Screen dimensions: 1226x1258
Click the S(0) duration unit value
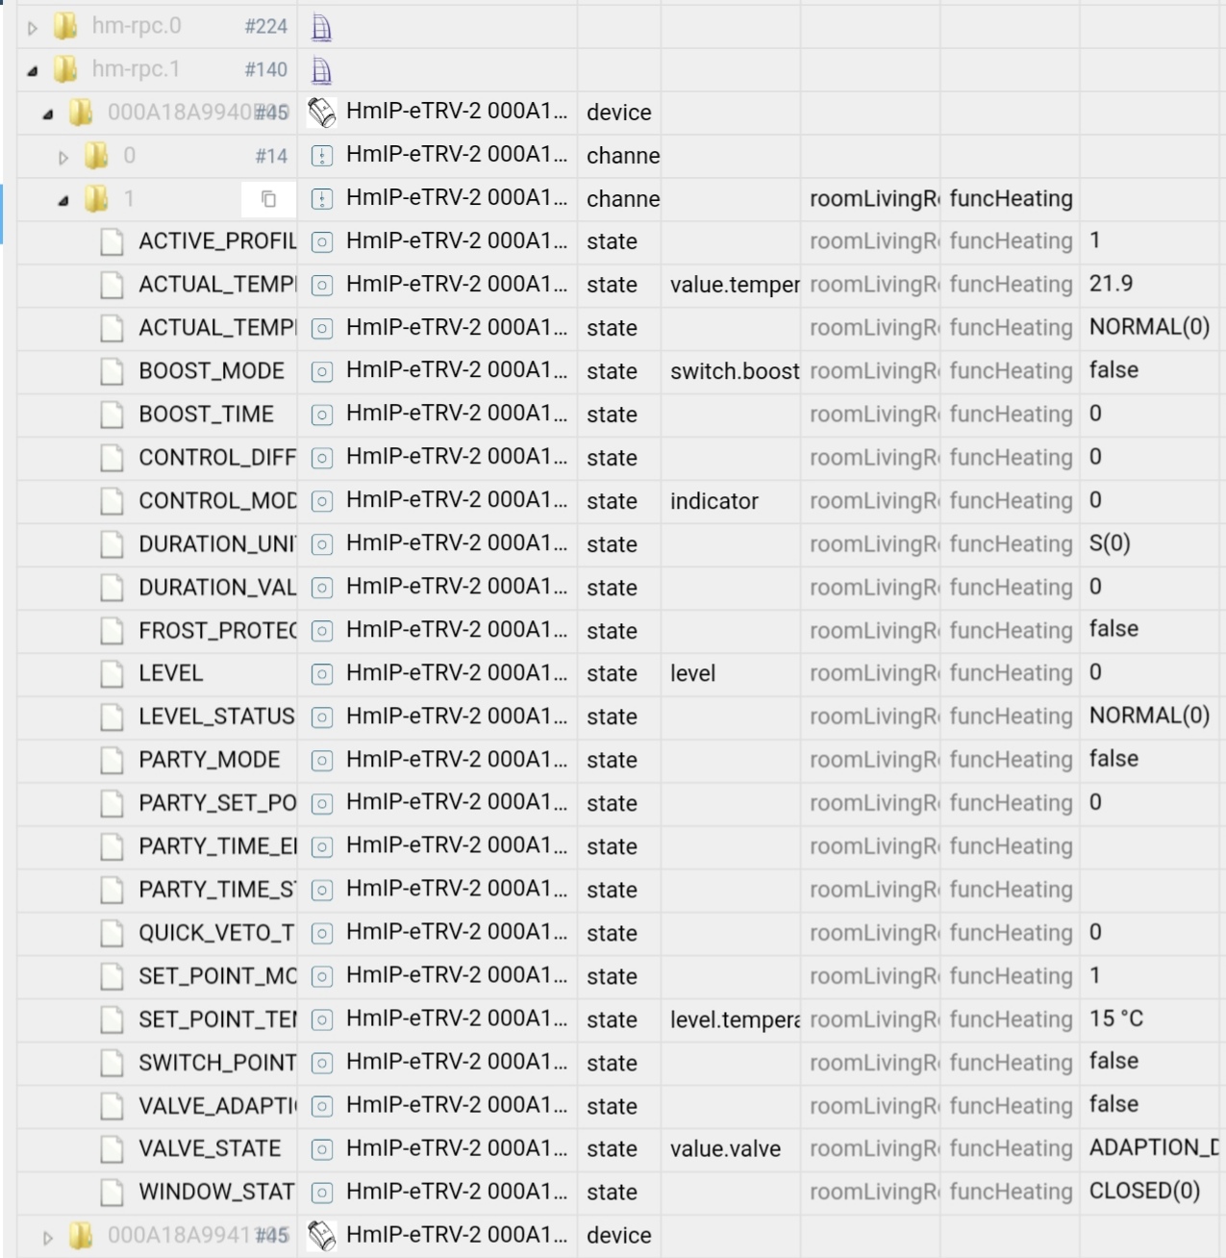pos(1110,543)
